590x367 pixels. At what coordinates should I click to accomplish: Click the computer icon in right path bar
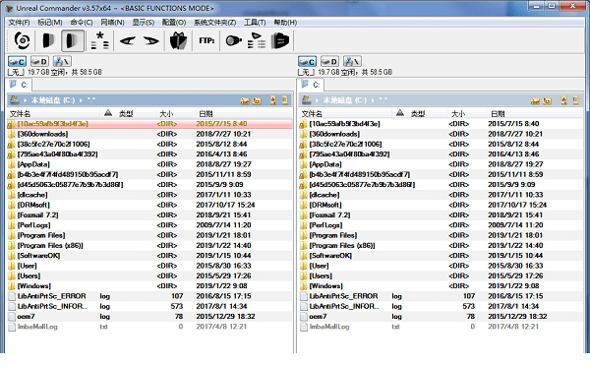(x=306, y=100)
